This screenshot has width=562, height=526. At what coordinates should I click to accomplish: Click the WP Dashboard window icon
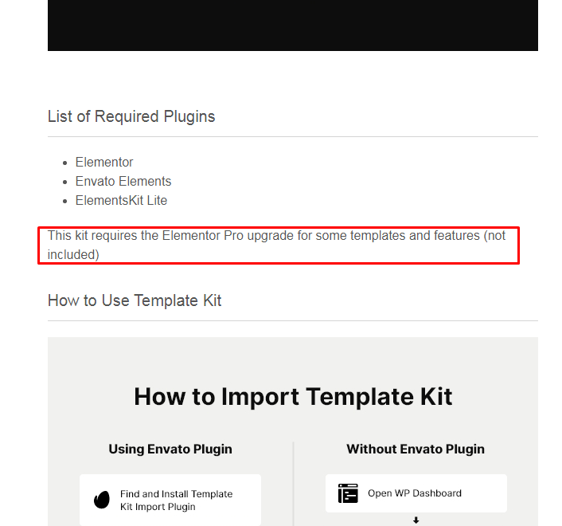pyautogui.click(x=348, y=493)
